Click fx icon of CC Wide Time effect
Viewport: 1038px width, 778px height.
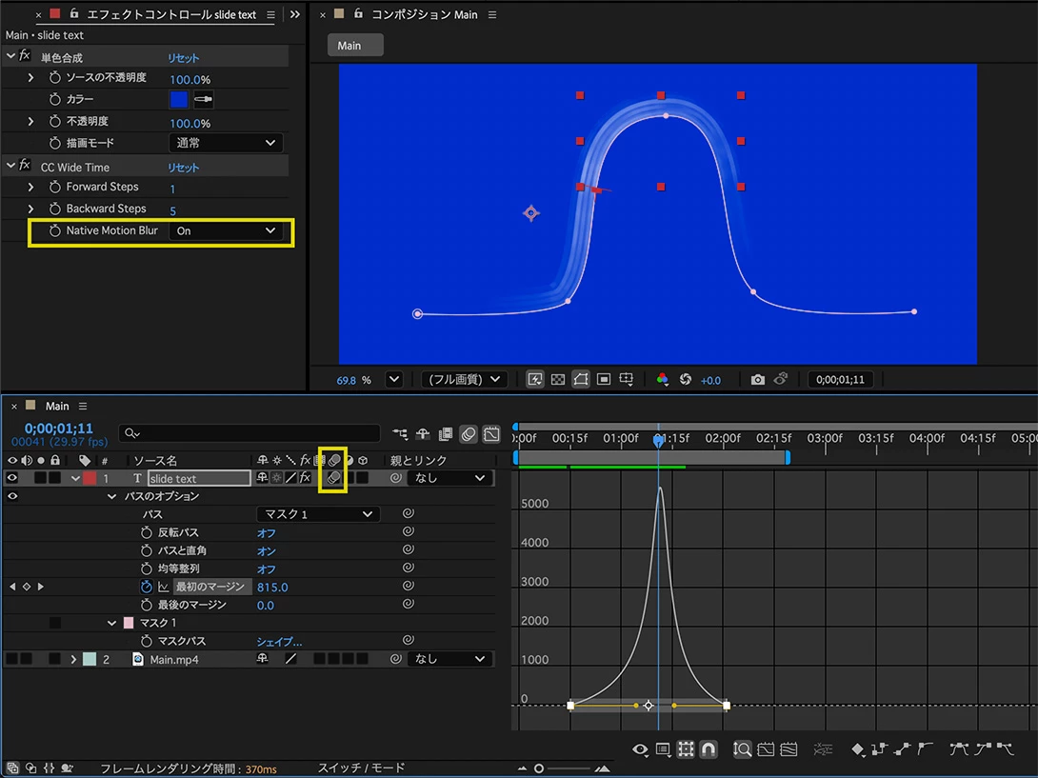click(25, 166)
